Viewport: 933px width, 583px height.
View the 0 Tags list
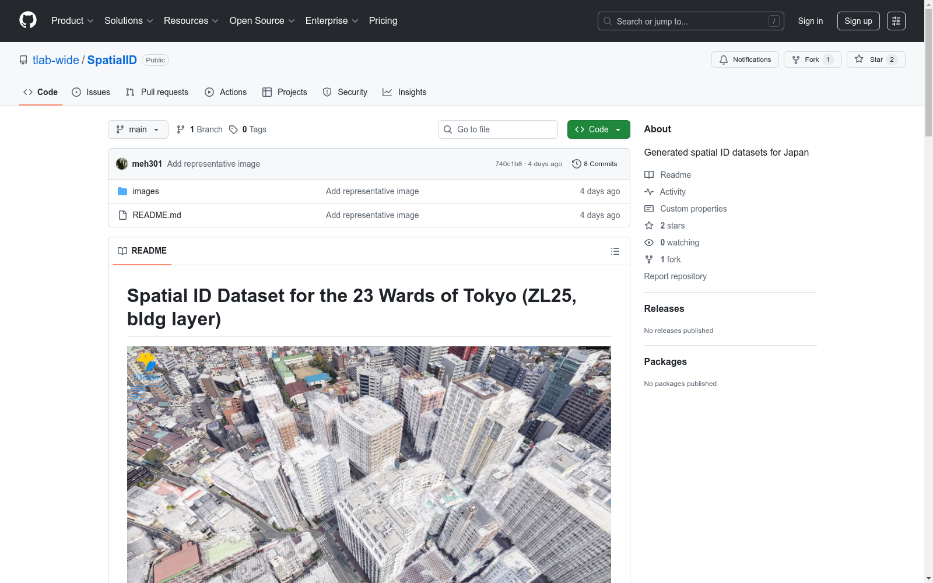pyautogui.click(x=248, y=129)
